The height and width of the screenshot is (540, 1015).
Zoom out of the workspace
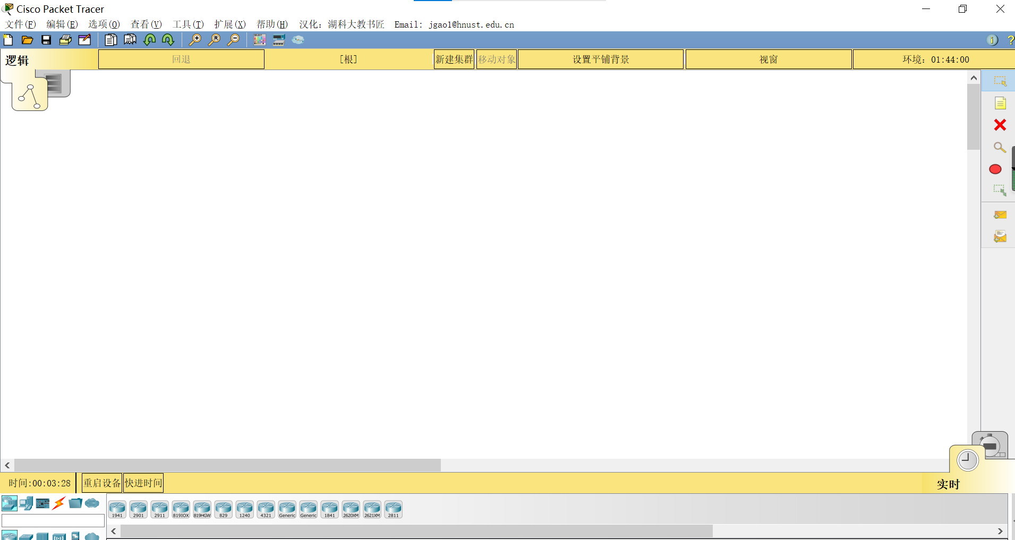point(233,40)
